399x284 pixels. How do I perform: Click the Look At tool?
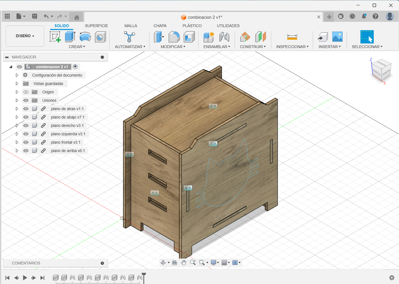click(x=174, y=262)
